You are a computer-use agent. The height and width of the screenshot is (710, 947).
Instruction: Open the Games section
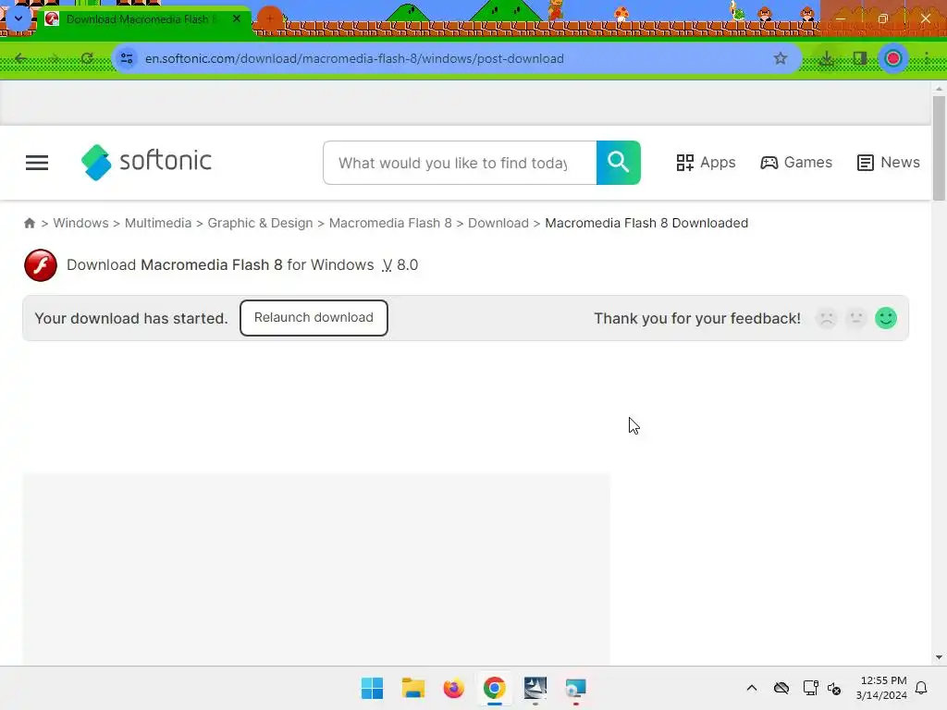click(x=796, y=163)
